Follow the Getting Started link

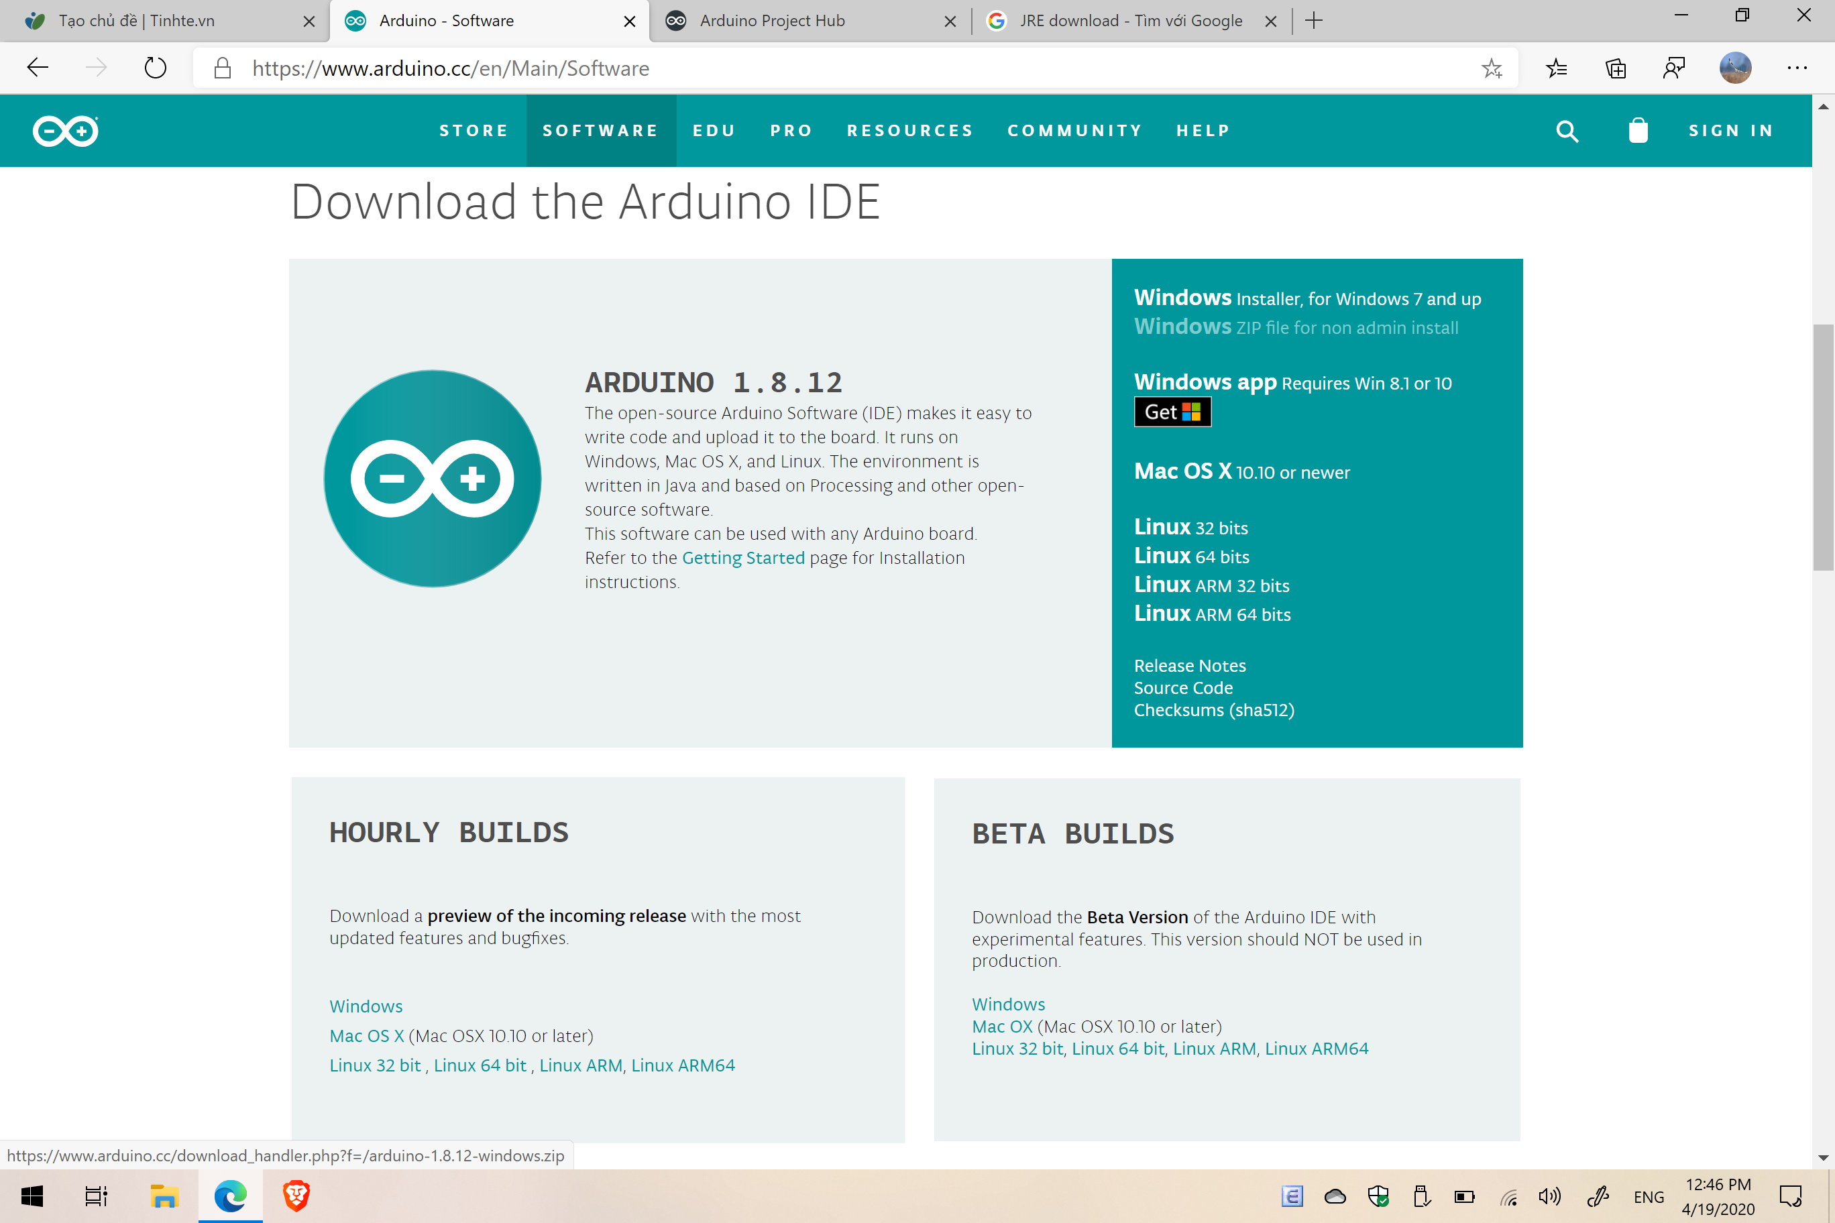click(x=742, y=558)
